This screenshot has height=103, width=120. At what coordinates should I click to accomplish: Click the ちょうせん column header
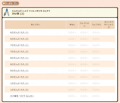[x=97, y=25]
